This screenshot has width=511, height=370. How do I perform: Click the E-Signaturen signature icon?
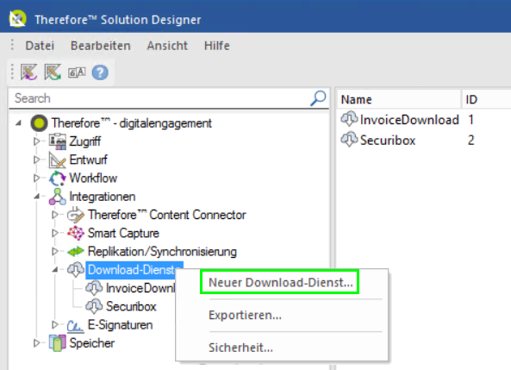(76, 325)
